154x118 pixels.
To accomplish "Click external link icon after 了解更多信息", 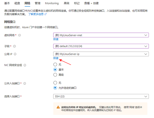I will click(x=45, y=14).
